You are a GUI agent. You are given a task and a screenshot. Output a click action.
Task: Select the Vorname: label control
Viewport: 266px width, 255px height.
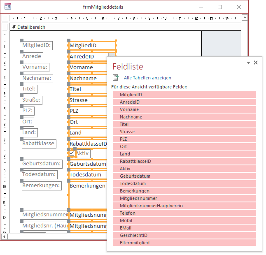pos(36,67)
